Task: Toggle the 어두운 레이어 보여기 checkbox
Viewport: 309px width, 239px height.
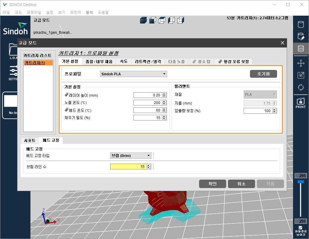Action: click(x=300, y=228)
